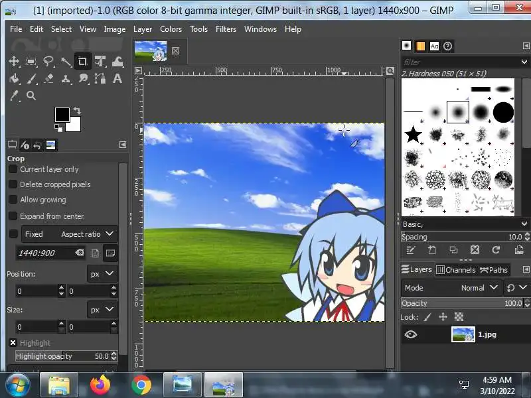This screenshot has width=531, height=398.
Task: Select the Unified Transform tool
Action: pyautogui.click(x=100, y=61)
